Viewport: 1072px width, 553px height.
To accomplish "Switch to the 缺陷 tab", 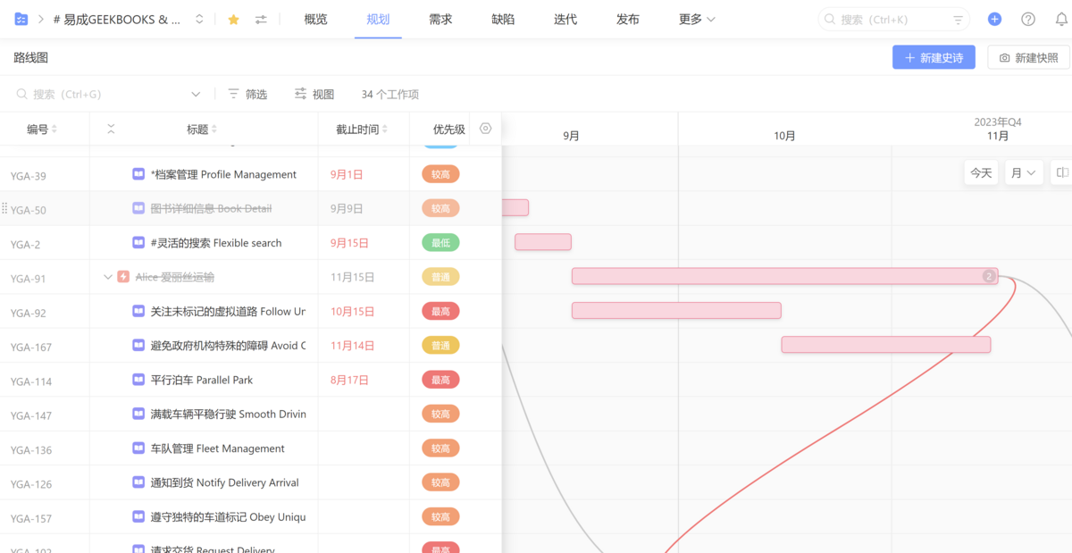I will pyautogui.click(x=502, y=18).
